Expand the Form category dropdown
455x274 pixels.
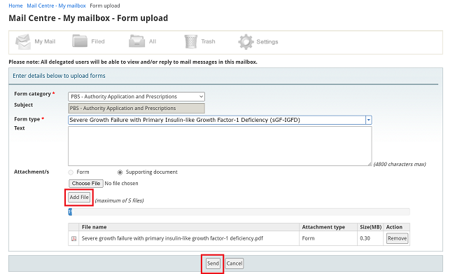tap(136, 97)
